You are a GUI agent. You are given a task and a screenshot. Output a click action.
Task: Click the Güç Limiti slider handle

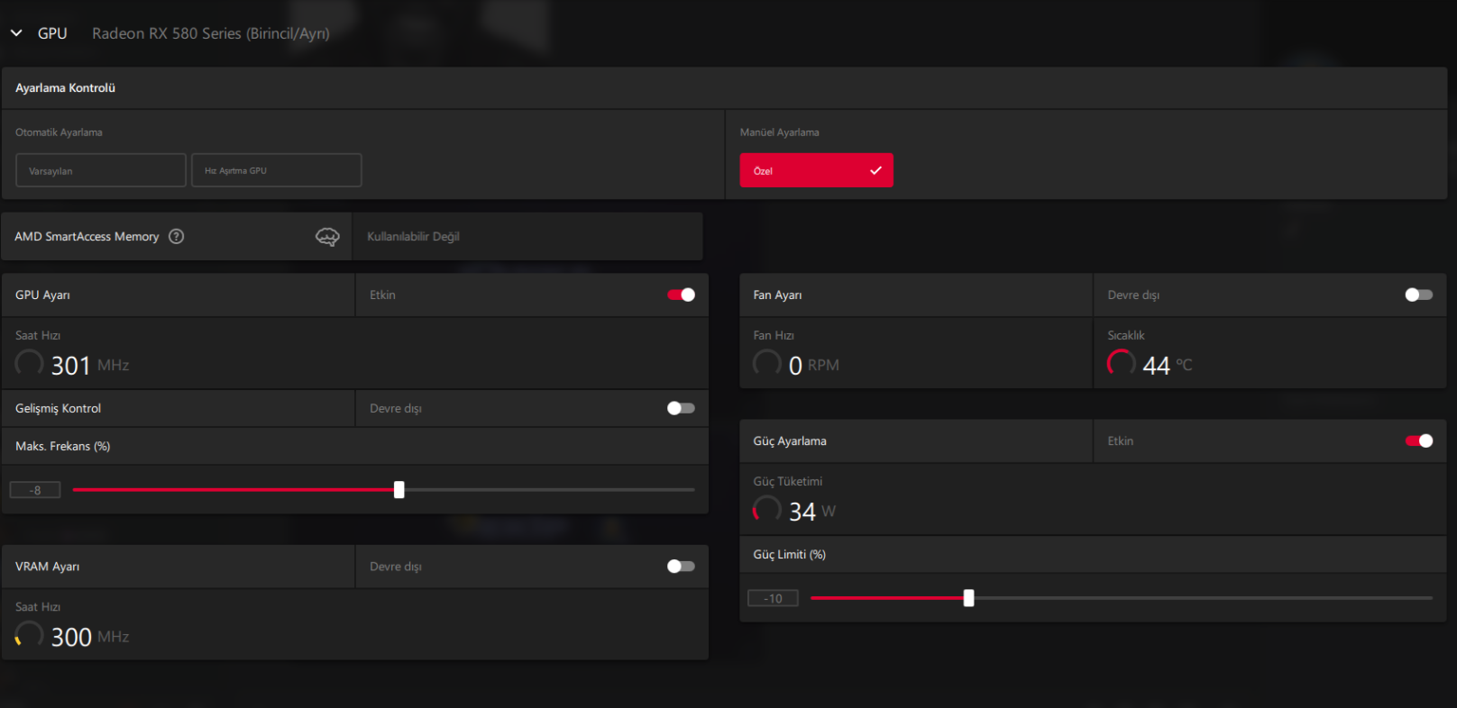pyautogui.click(x=968, y=598)
